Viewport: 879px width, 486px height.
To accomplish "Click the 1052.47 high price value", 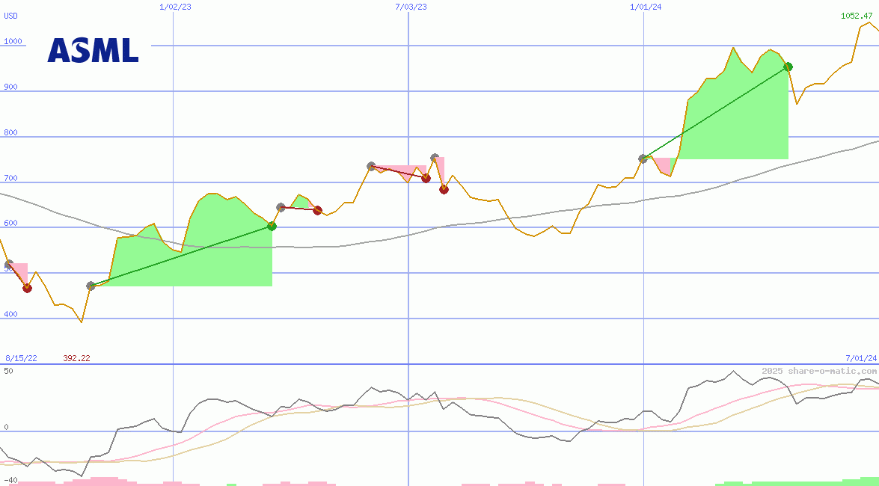I will 858,16.
